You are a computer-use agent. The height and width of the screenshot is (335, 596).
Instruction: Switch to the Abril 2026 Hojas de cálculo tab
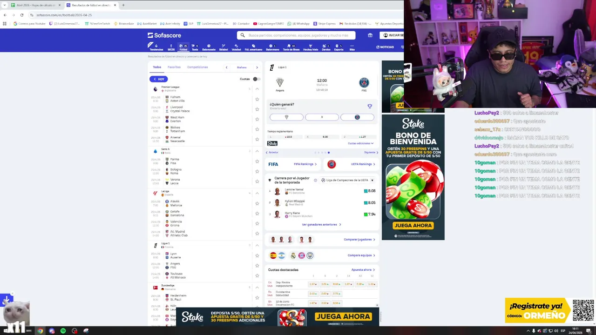[35, 5]
